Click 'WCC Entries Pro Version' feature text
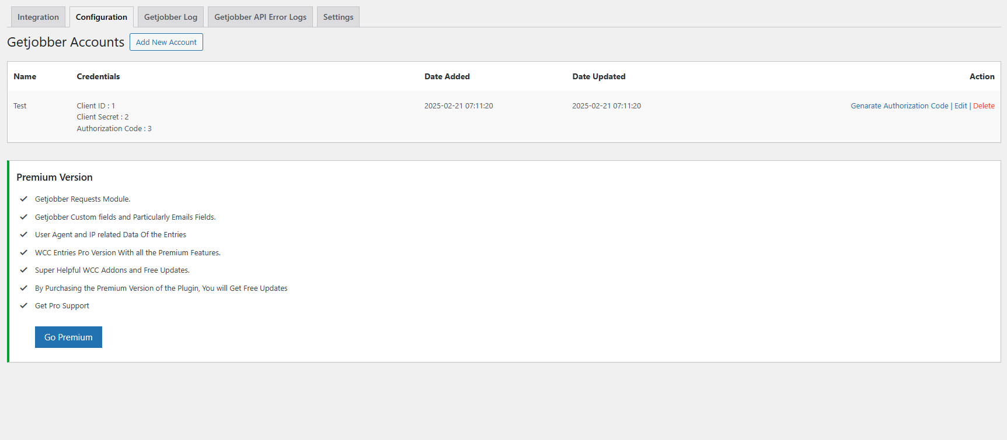The image size is (1007, 440). click(128, 253)
